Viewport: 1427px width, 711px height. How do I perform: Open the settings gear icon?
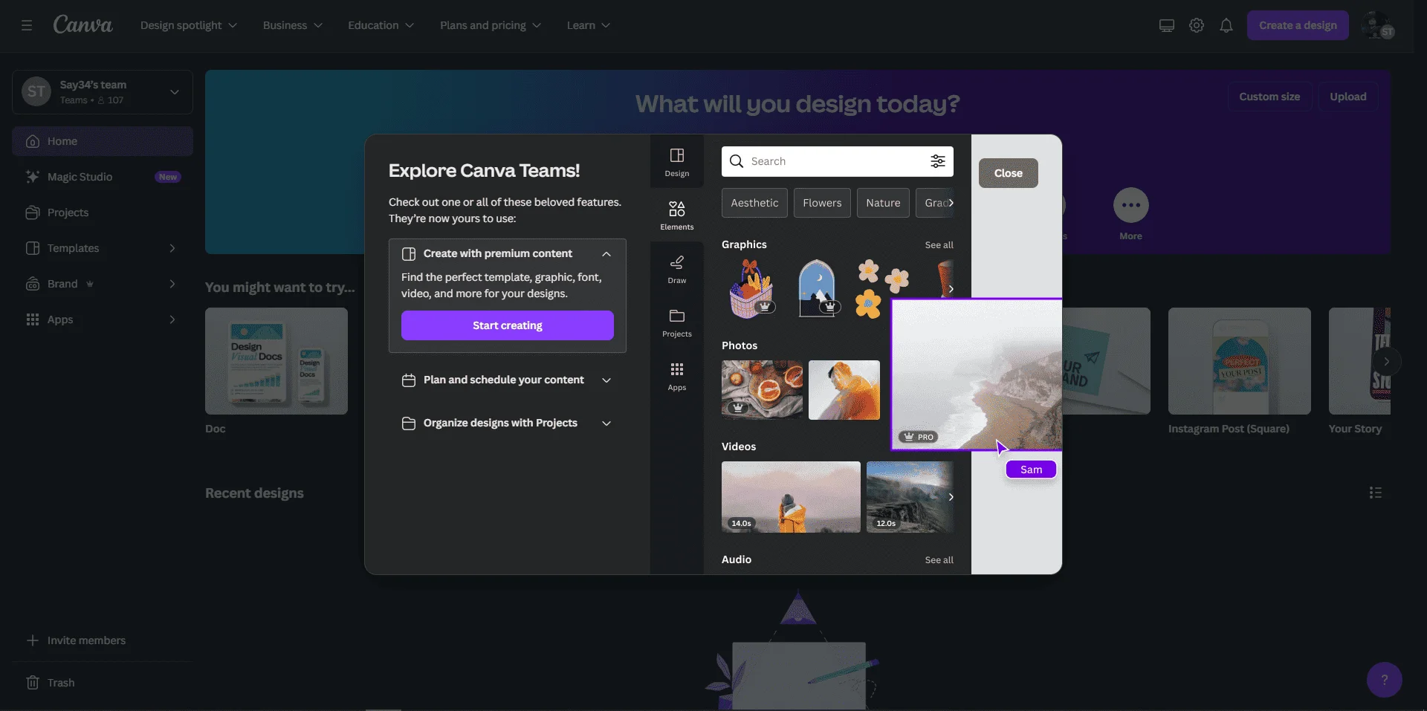[x=1196, y=25]
